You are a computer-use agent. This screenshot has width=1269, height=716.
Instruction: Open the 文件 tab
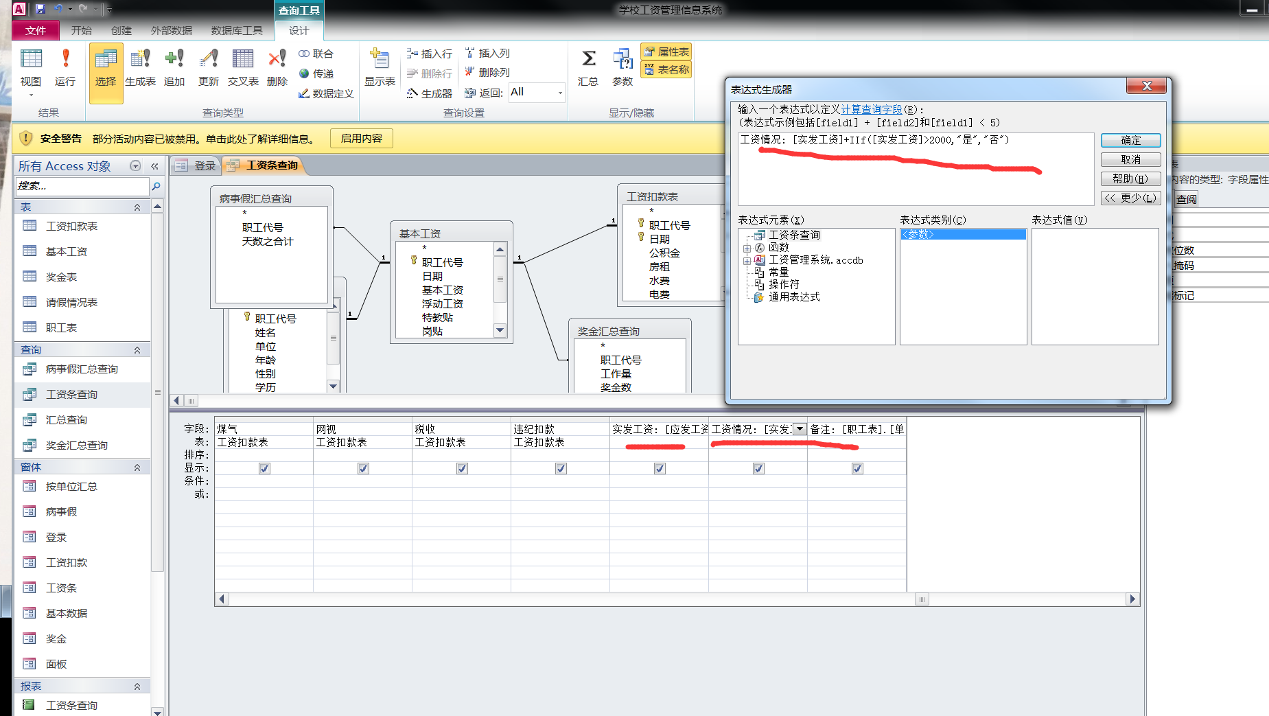coord(36,30)
